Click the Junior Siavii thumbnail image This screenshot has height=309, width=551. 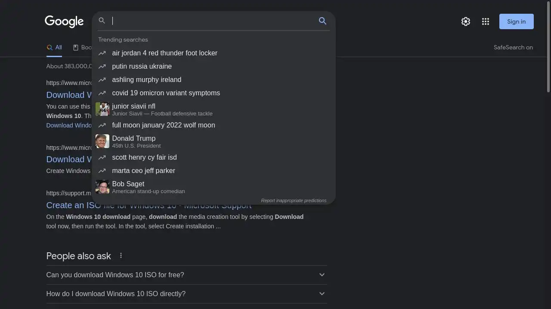(x=102, y=109)
